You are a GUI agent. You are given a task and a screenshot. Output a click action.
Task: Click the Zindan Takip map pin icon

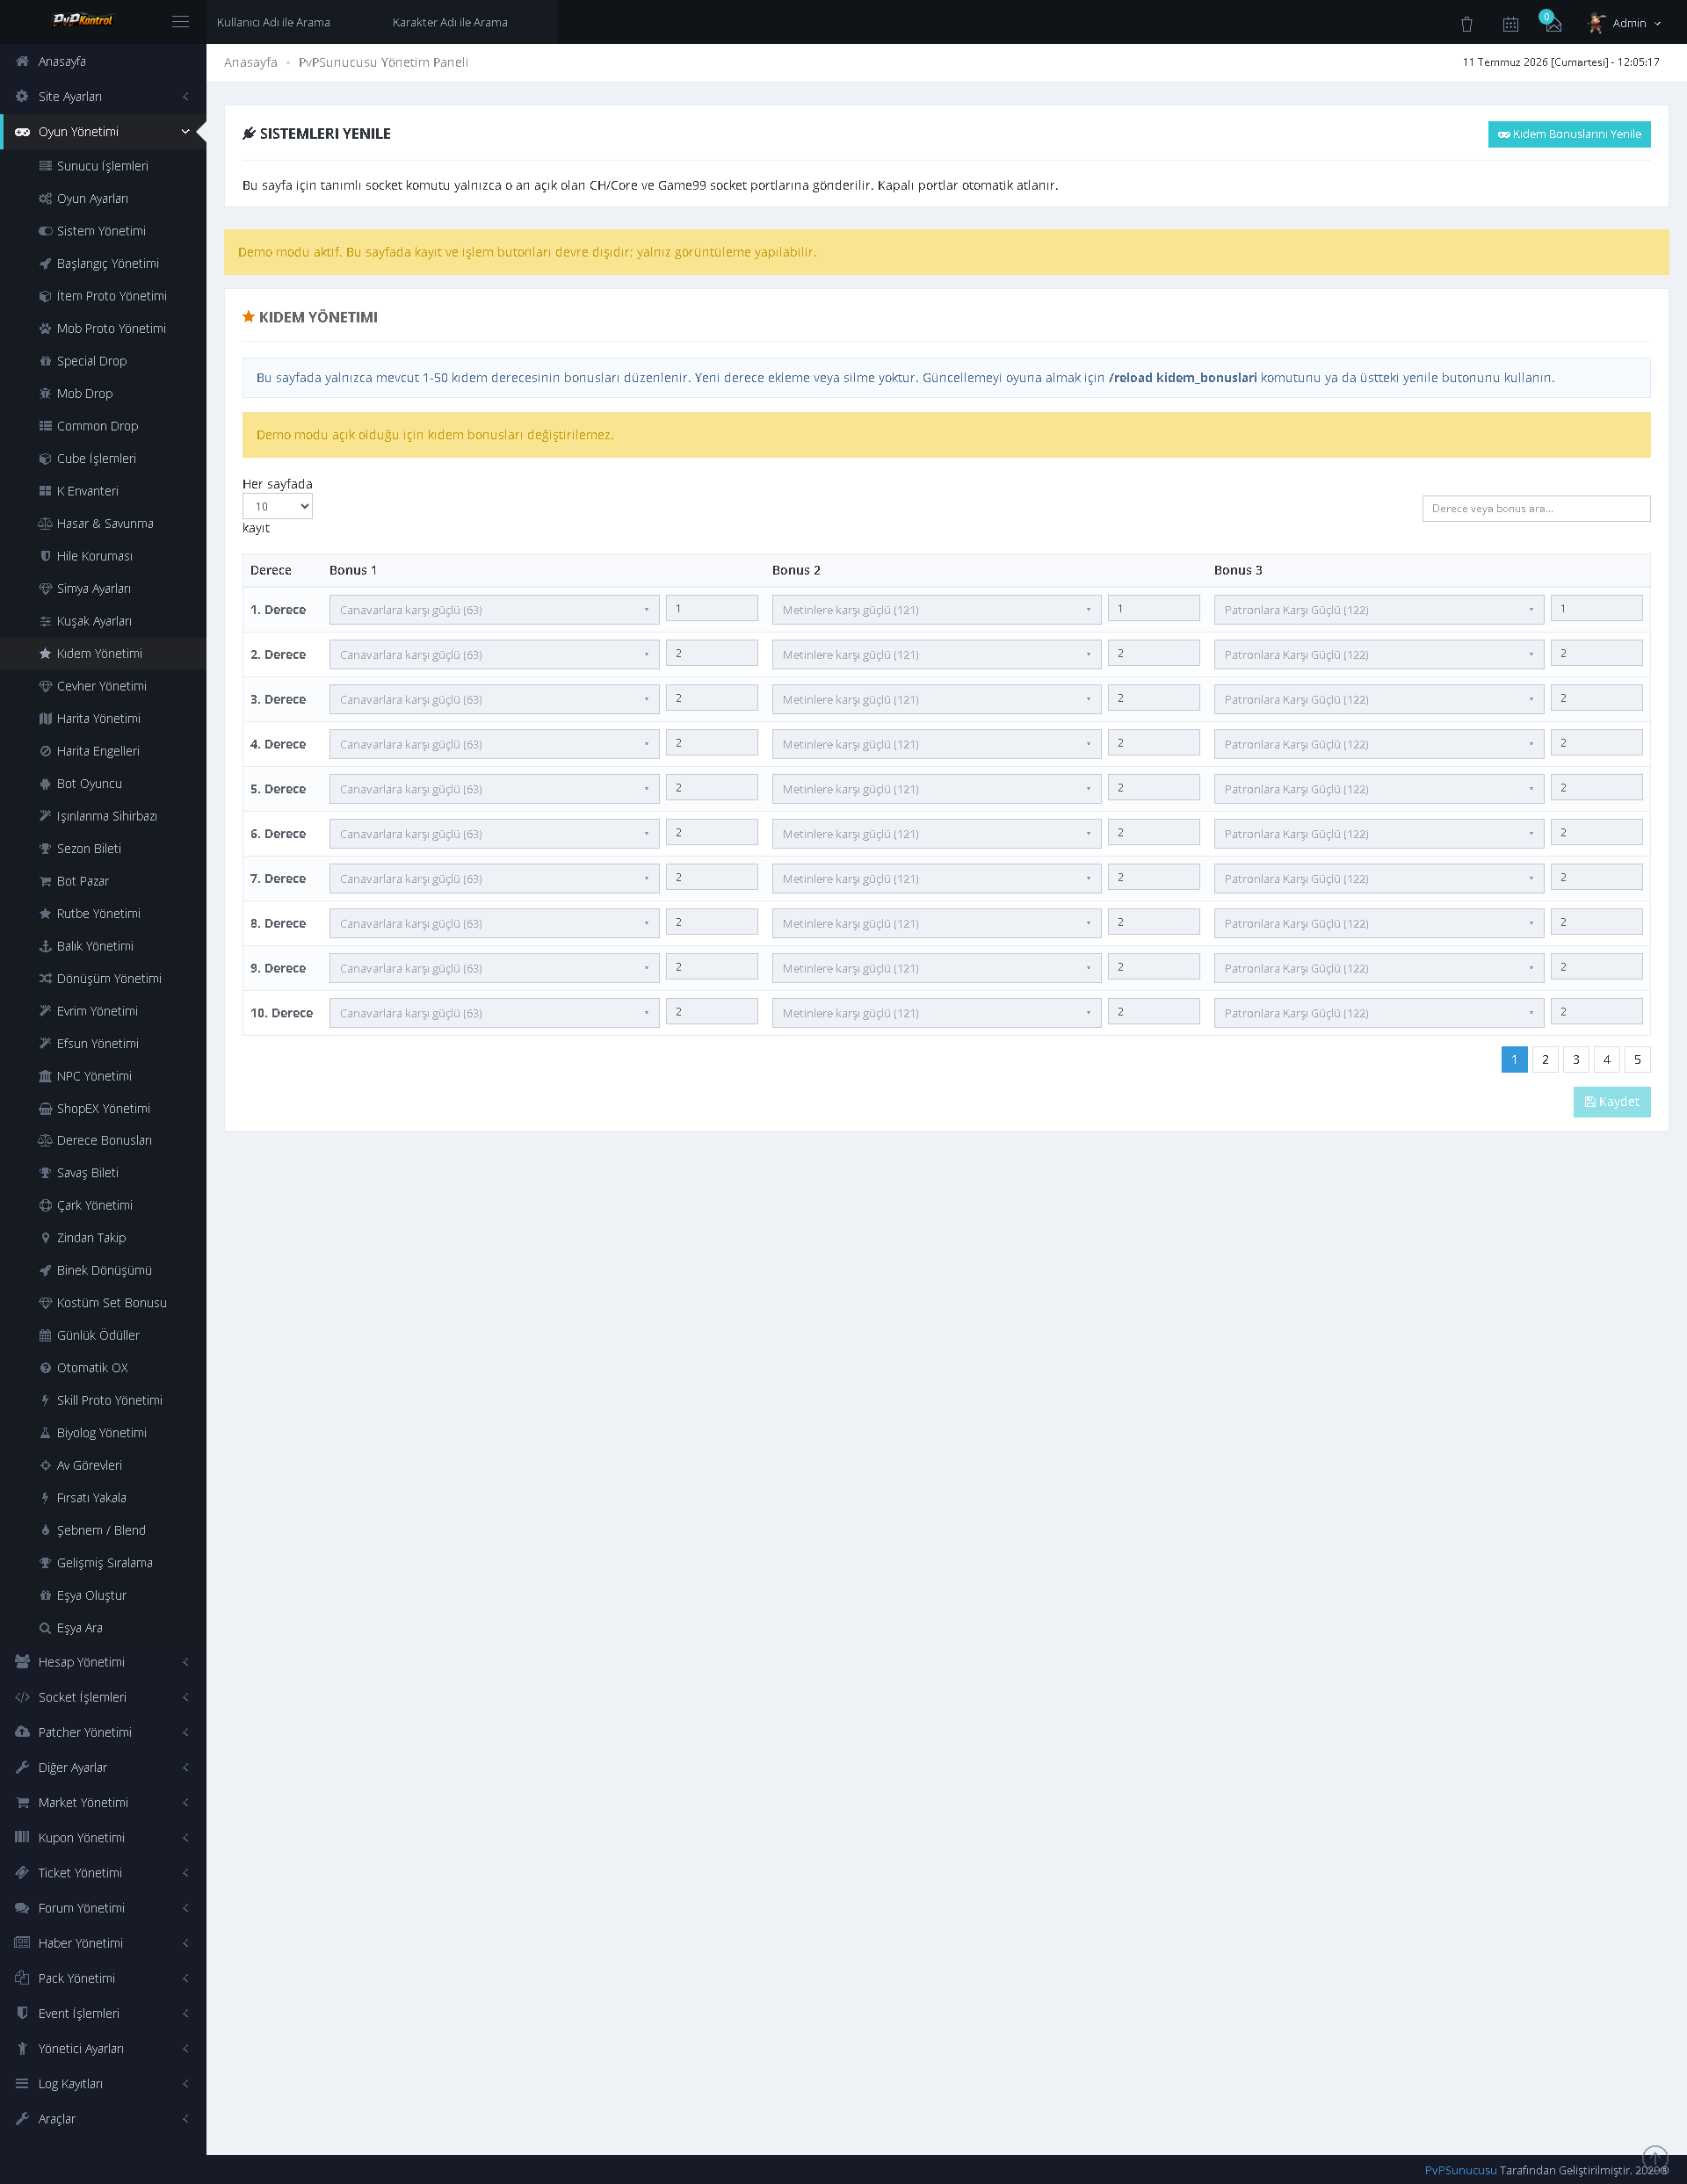pyautogui.click(x=45, y=1238)
